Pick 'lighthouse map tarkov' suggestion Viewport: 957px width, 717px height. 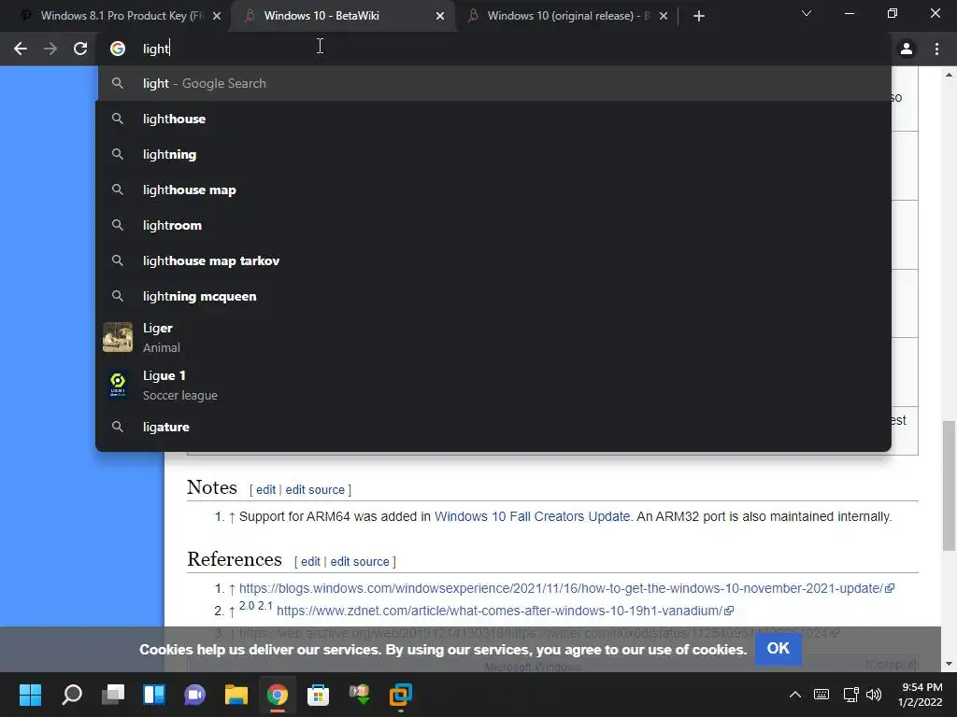(493, 260)
